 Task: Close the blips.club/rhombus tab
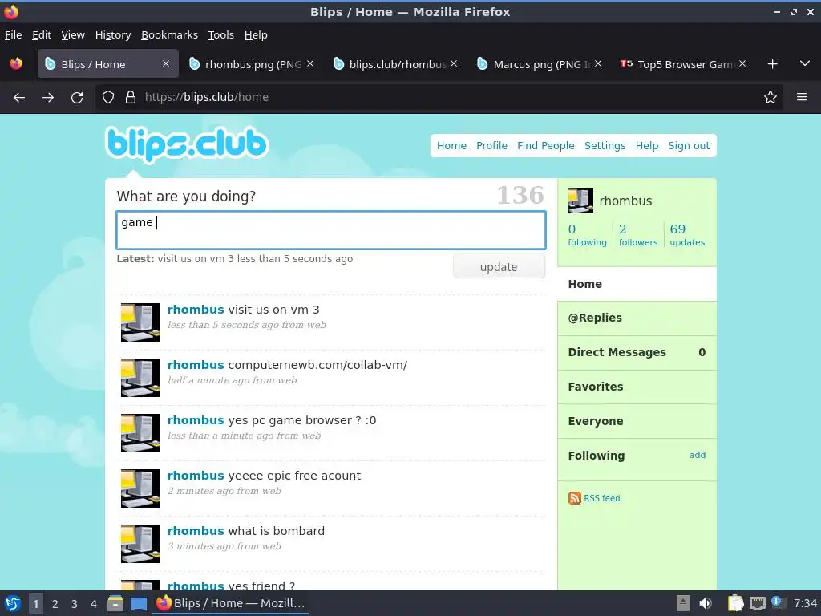454,64
